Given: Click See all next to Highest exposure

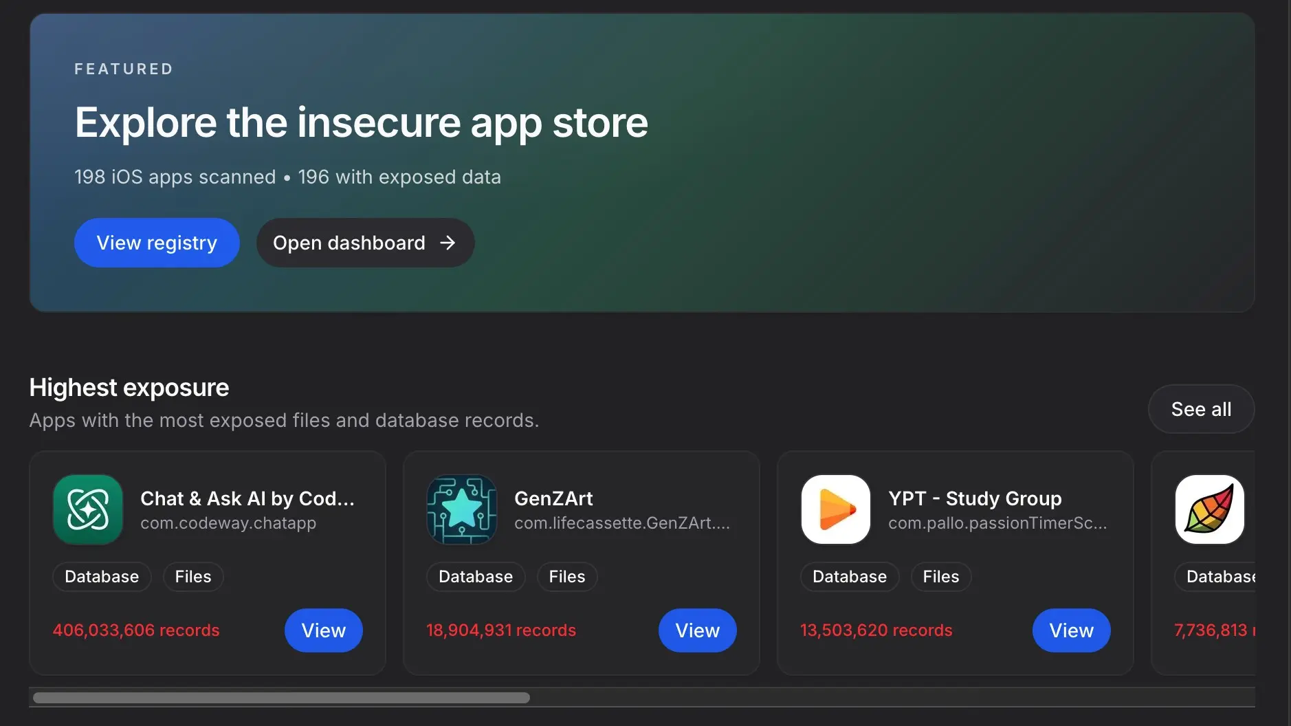Looking at the screenshot, I should 1201,408.
